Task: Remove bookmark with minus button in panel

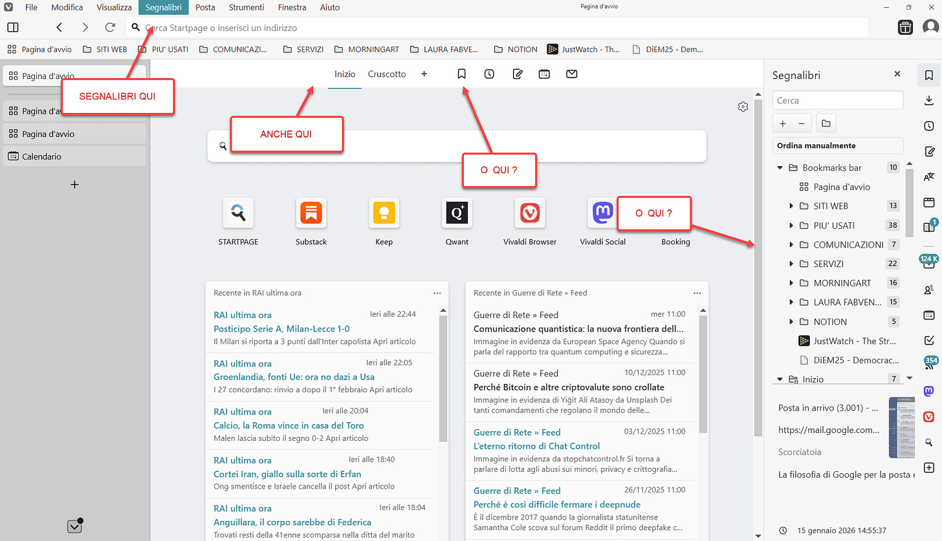Action: click(801, 123)
